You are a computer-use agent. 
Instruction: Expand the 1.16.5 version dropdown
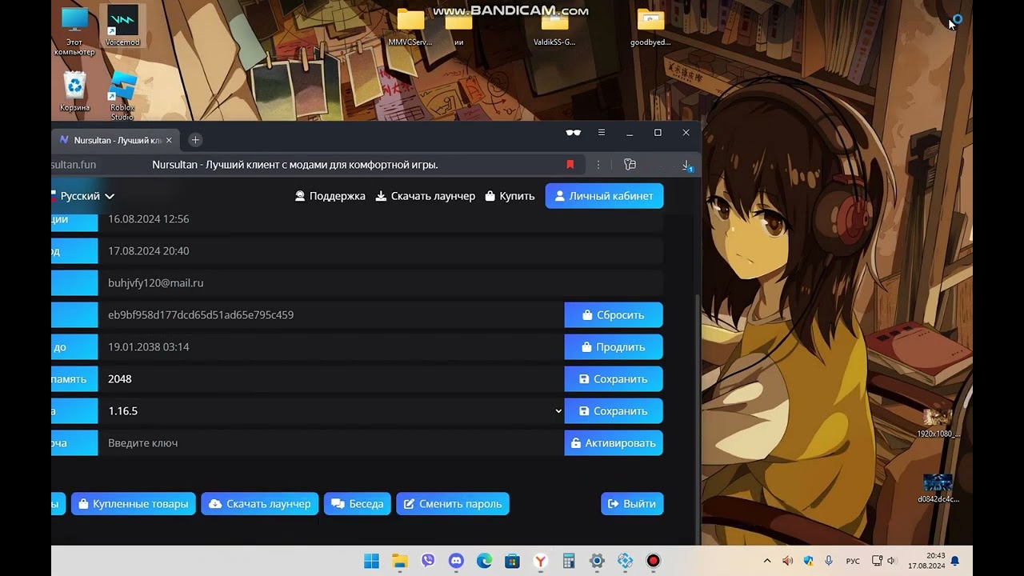[330, 411]
